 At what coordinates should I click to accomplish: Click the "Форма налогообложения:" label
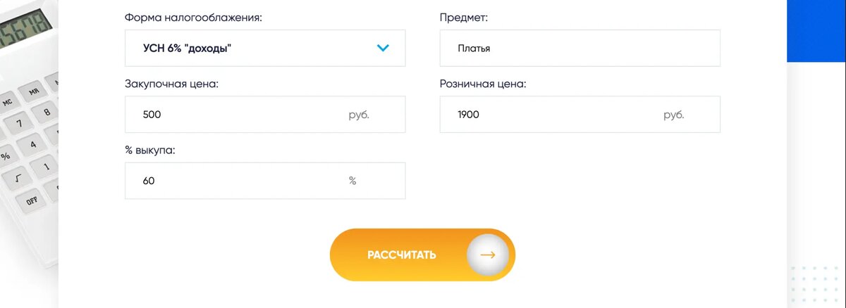[x=193, y=18]
